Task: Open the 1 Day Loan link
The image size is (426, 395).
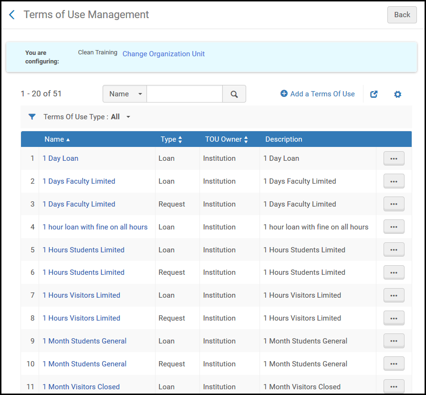Action: tap(60, 158)
